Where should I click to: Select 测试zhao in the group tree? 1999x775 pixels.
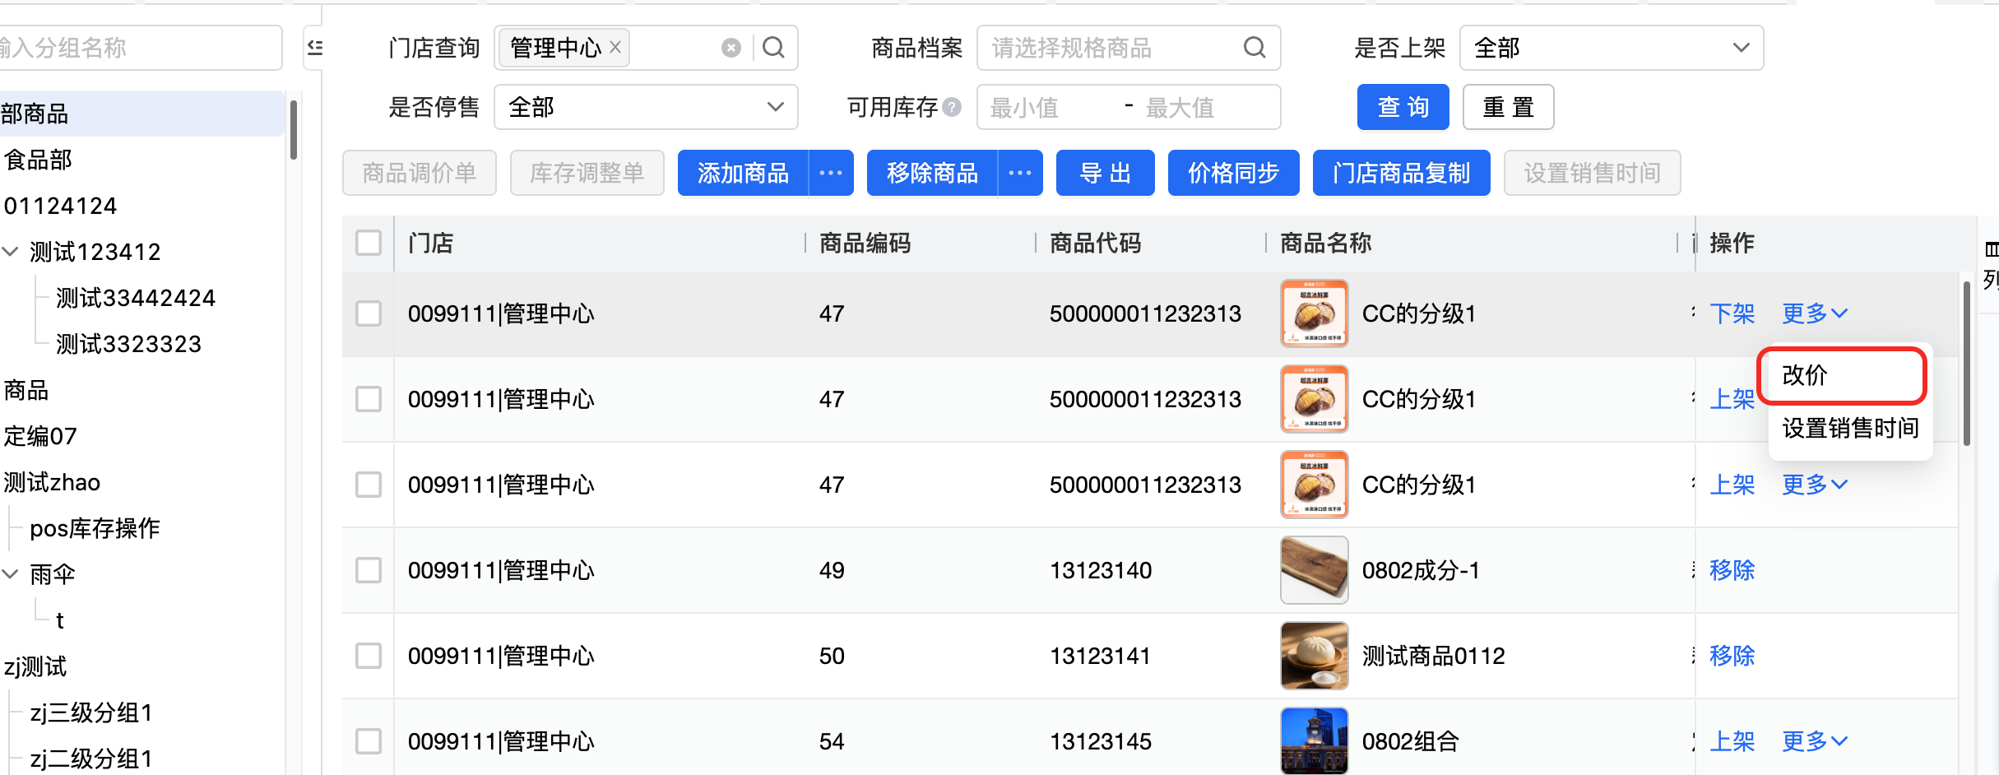pyautogui.click(x=52, y=482)
